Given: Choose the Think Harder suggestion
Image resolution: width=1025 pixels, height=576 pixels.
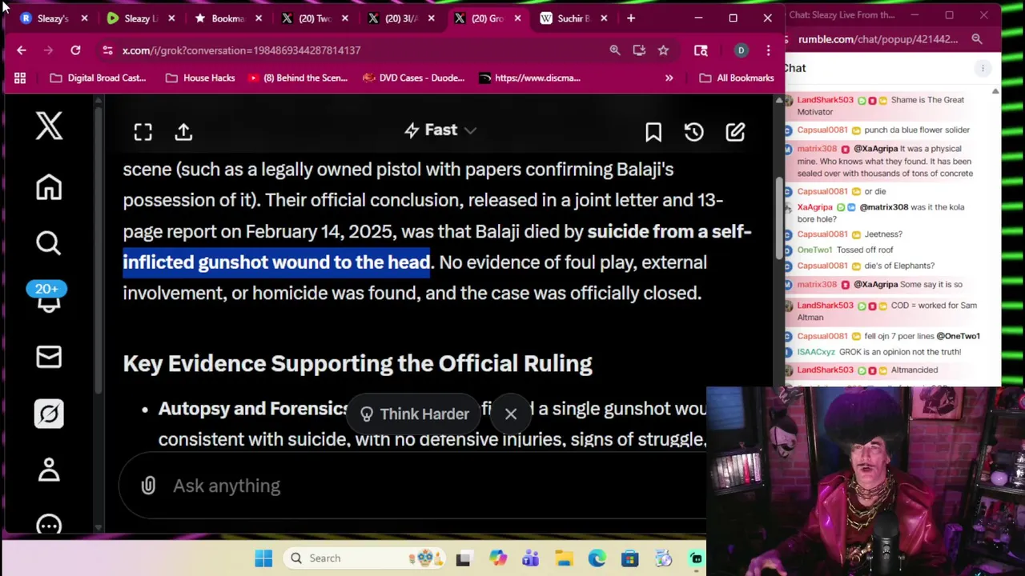Looking at the screenshot, I should 415,414.
